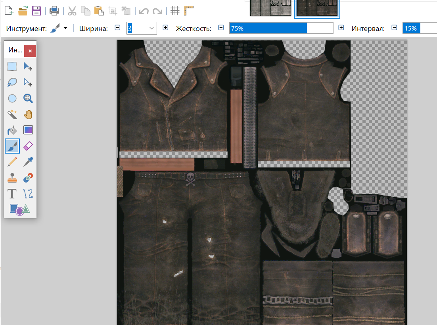
Task: Increase Ширина with the plus button
Action: pyautogui.click(x=165, y=28)
